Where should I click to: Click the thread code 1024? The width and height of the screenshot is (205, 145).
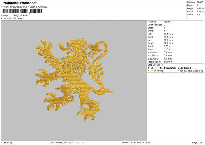click(181, 71)
